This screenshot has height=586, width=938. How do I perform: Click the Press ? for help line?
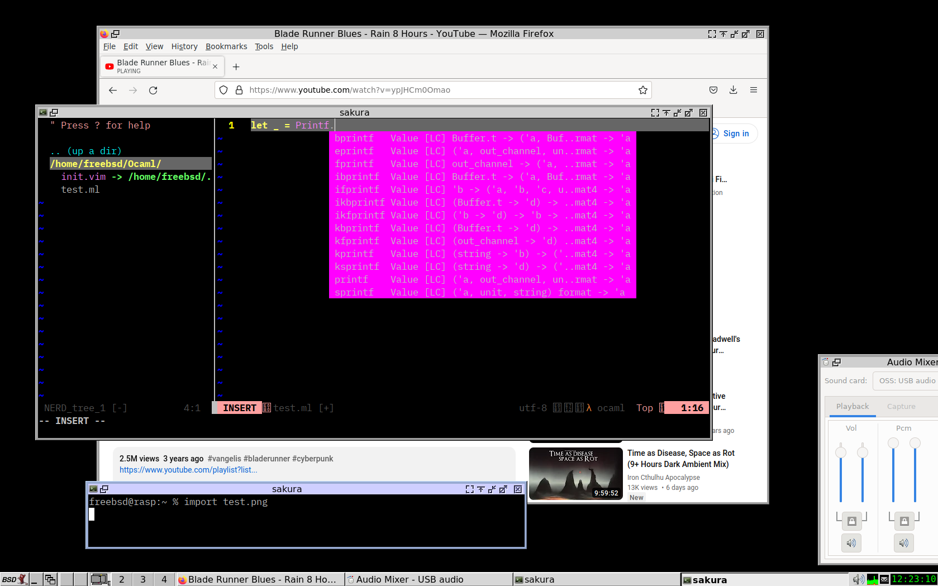(100, 125)
